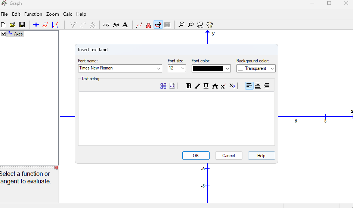This screenshot has height=208, width=353.
Task: Click inside the Text string area
Action: (x=176, y=118)
